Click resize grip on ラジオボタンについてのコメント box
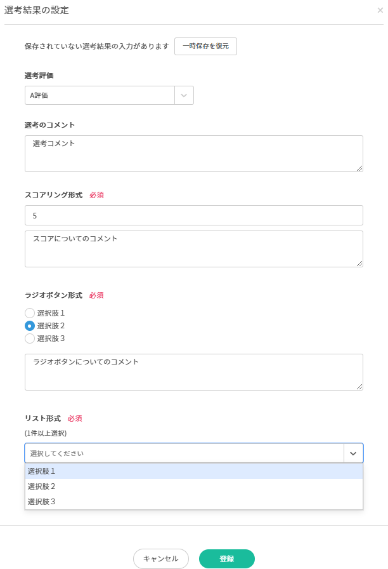The image size is (388, 569). (359, 387)
